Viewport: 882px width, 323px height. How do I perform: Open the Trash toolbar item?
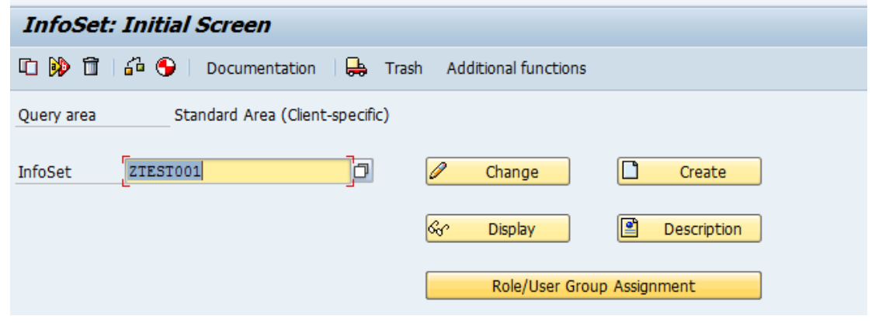tap(403, 68)
